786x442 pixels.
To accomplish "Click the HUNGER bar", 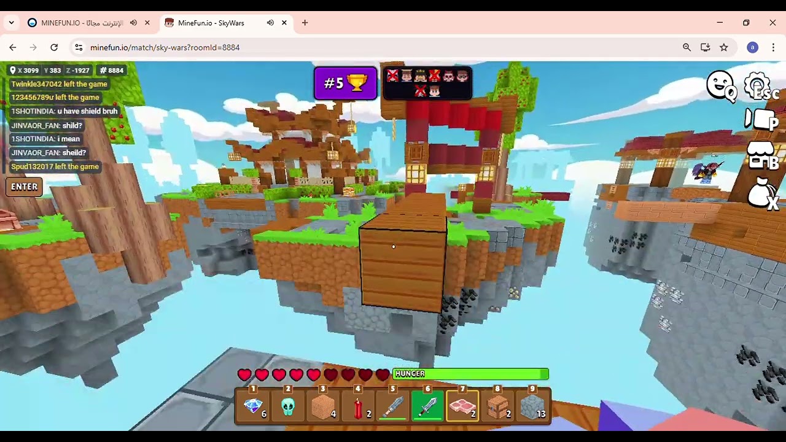I will coord(470,374).
